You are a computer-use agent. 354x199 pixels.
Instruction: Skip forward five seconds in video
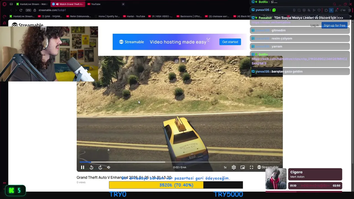[x=100, y=167]
